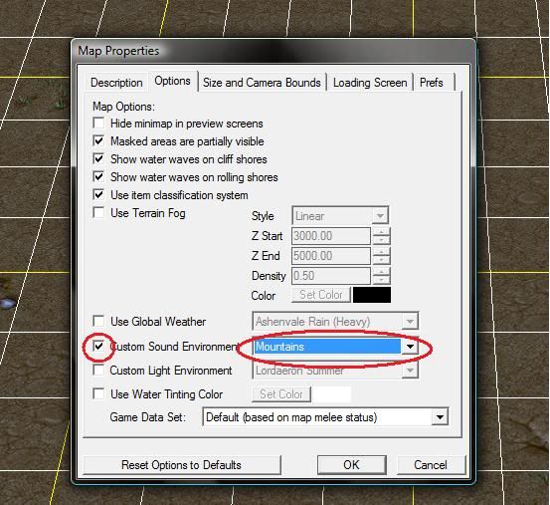This screenshot has height=505, width=550.
Task: Toggle Masked areas are partially visible
Action: pyautogui.click(x=98, y=140)
